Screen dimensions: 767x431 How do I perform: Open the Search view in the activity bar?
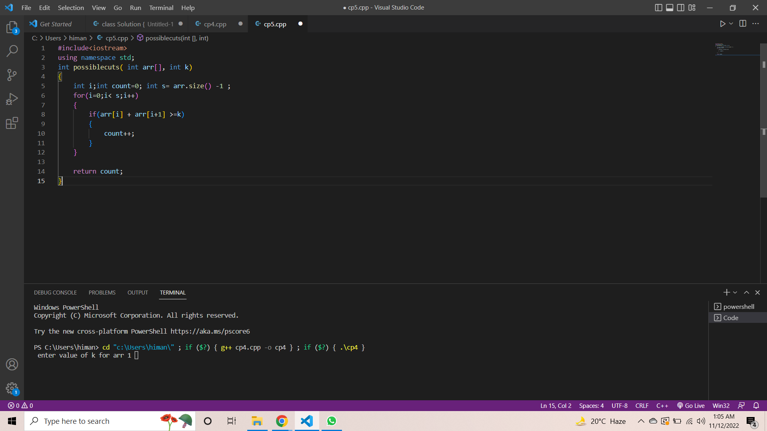pos(12,51)
